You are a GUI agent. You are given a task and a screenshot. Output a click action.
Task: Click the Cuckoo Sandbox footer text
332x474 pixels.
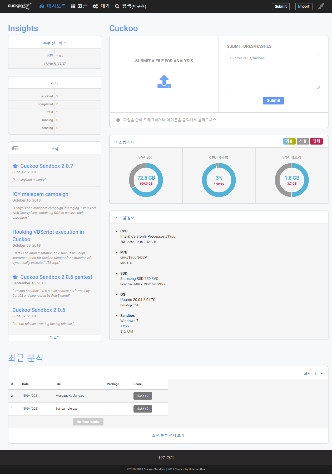click(x=155, y=469)
